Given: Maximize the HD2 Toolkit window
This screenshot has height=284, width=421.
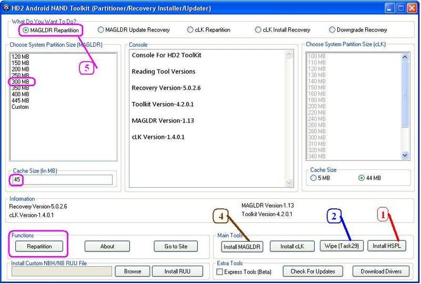Looking at the screenshot, I should (401, 8).
